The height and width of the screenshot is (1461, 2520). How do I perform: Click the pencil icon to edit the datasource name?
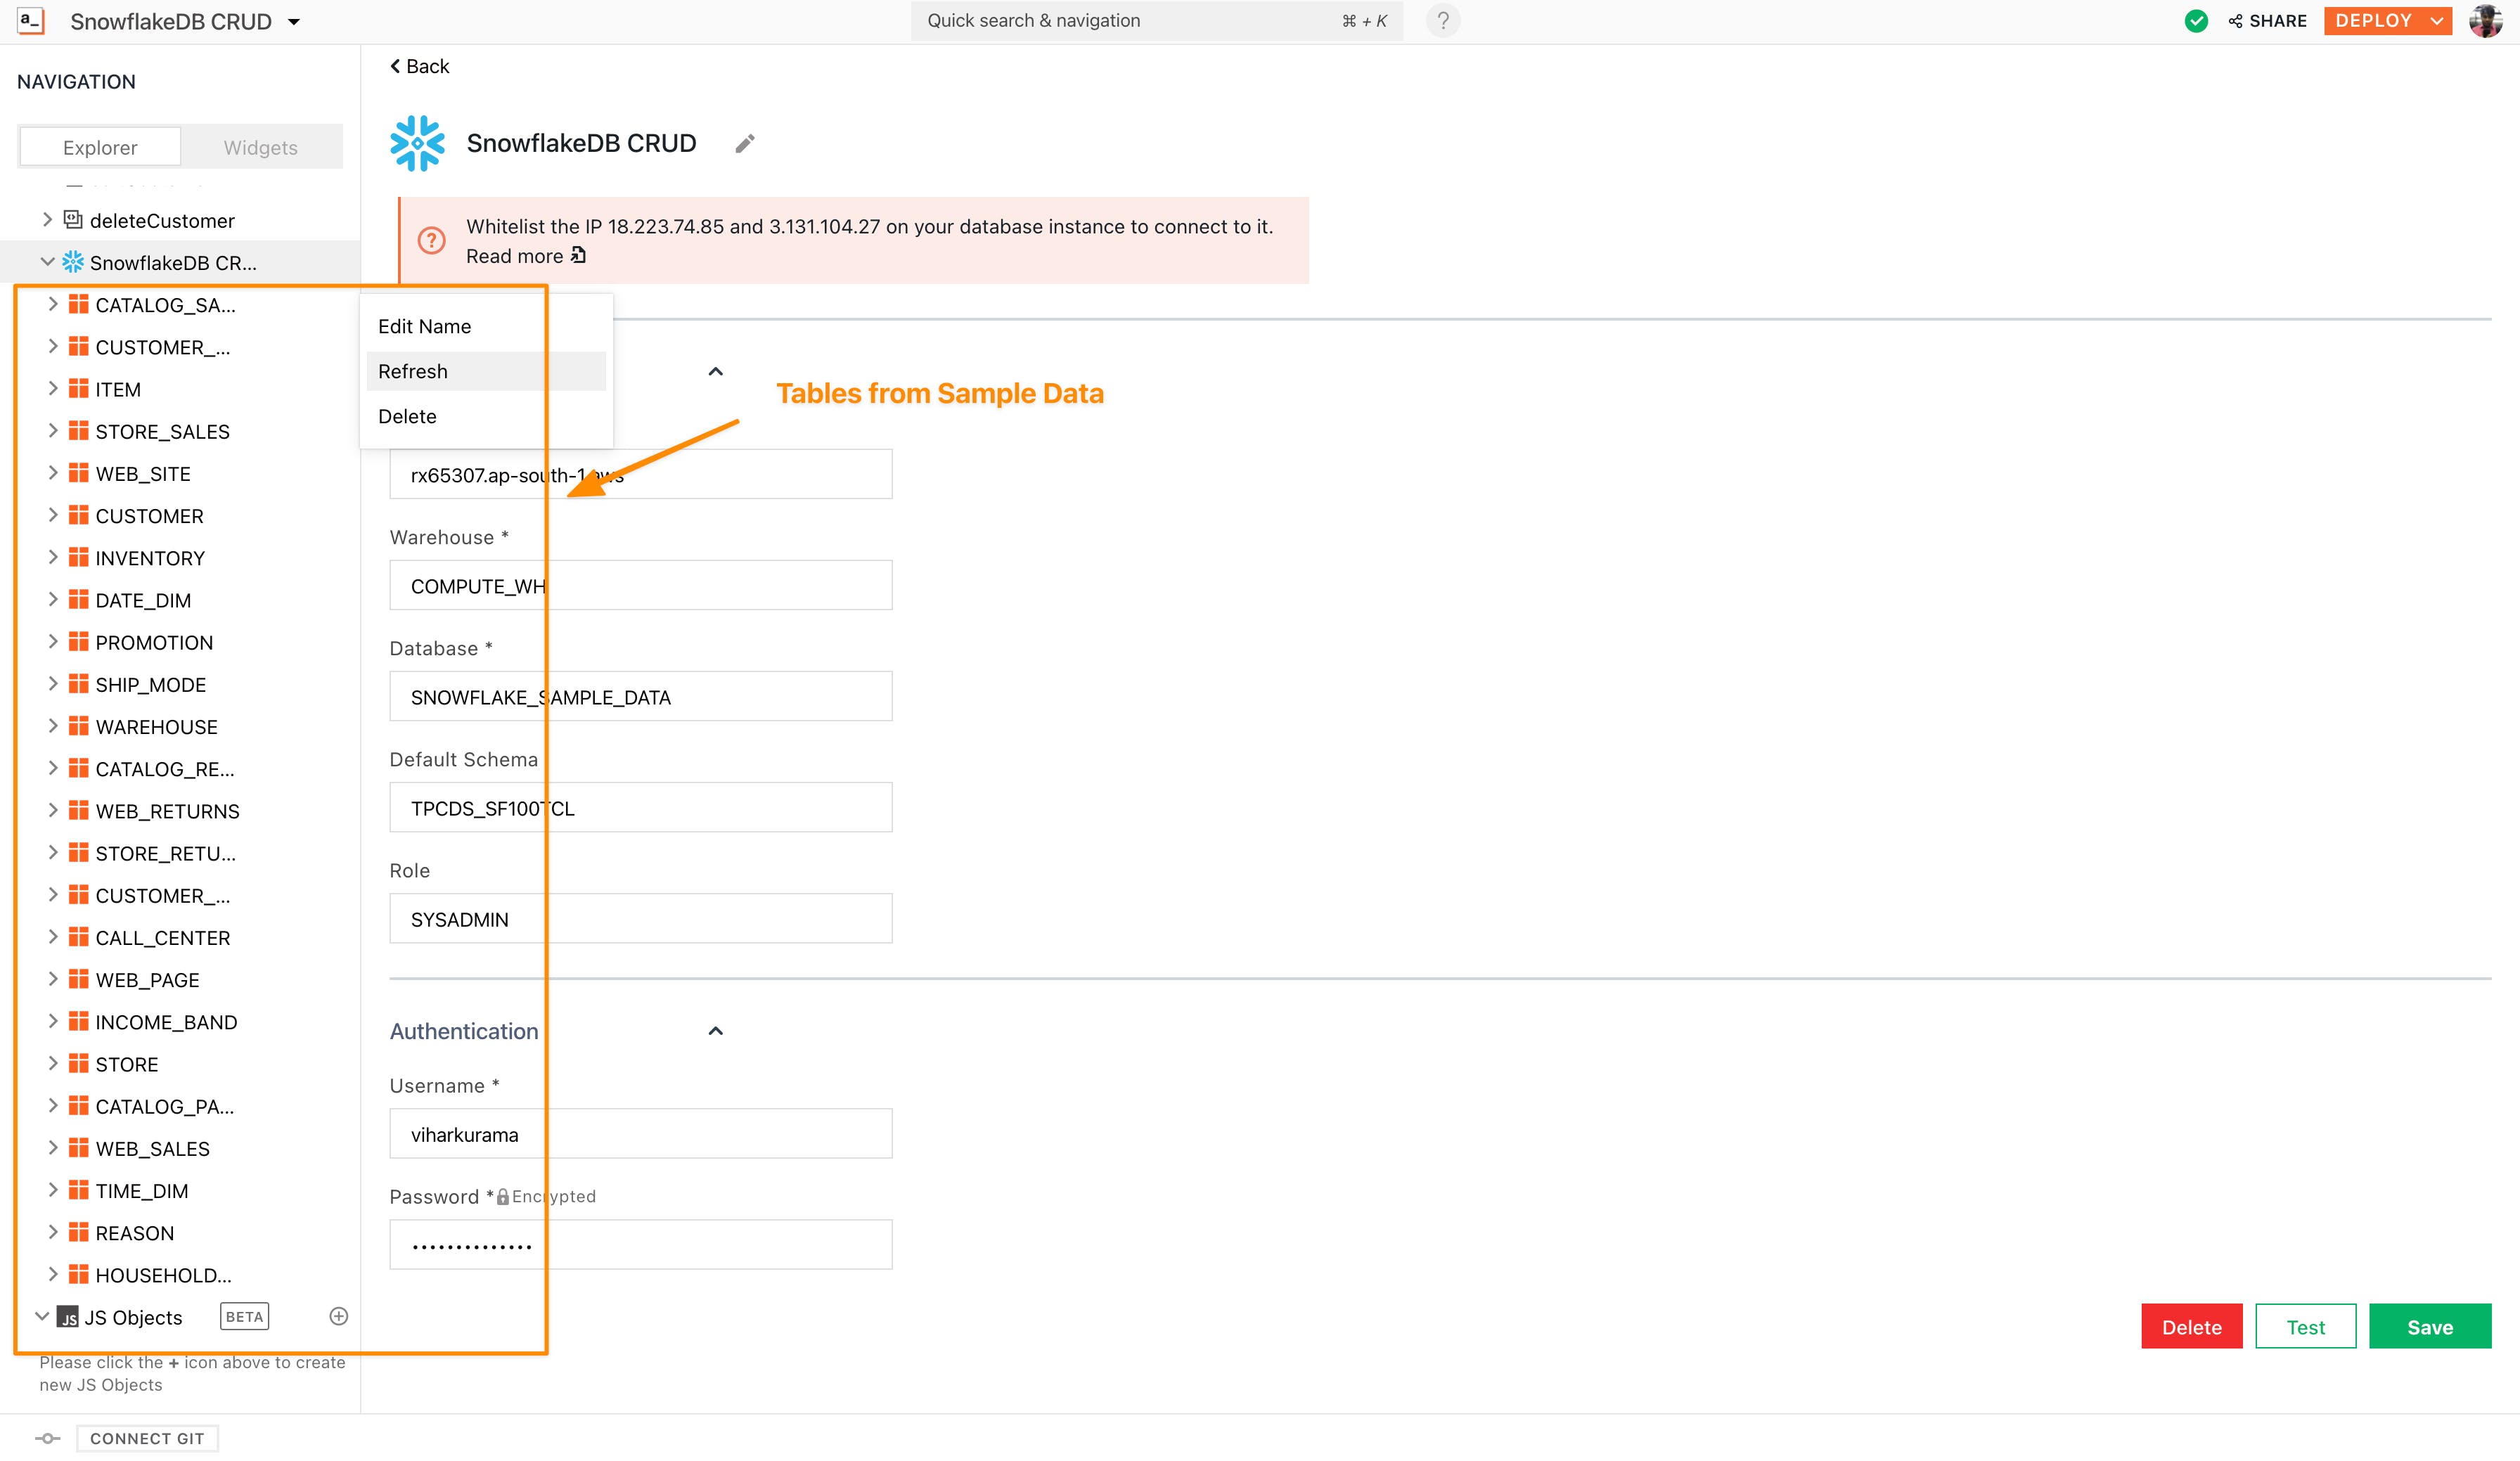pos(745,144)
